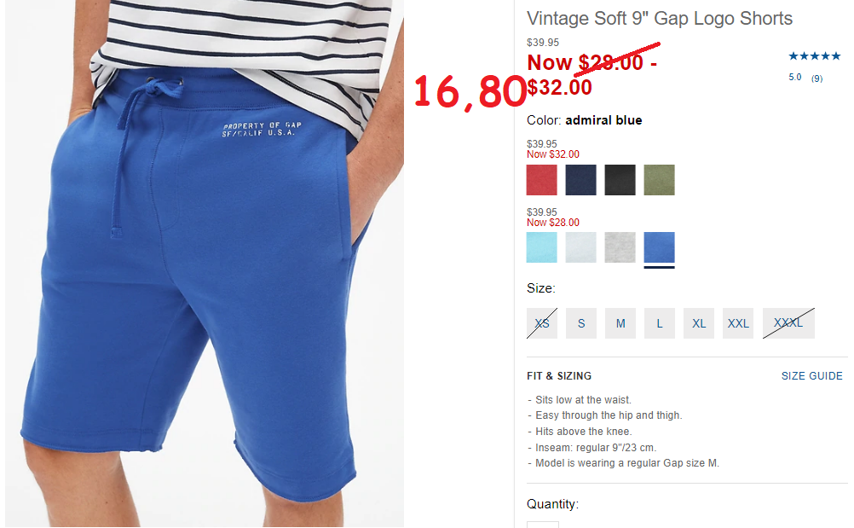Pick the heather grey color swatch

(620, 247)
